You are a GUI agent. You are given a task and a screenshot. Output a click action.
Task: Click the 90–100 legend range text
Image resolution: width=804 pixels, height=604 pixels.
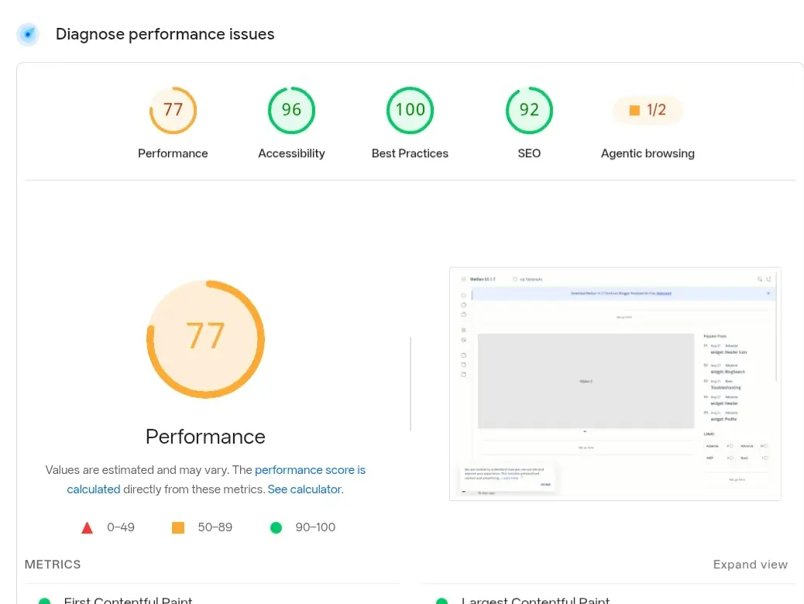click(x=315, y=527)
